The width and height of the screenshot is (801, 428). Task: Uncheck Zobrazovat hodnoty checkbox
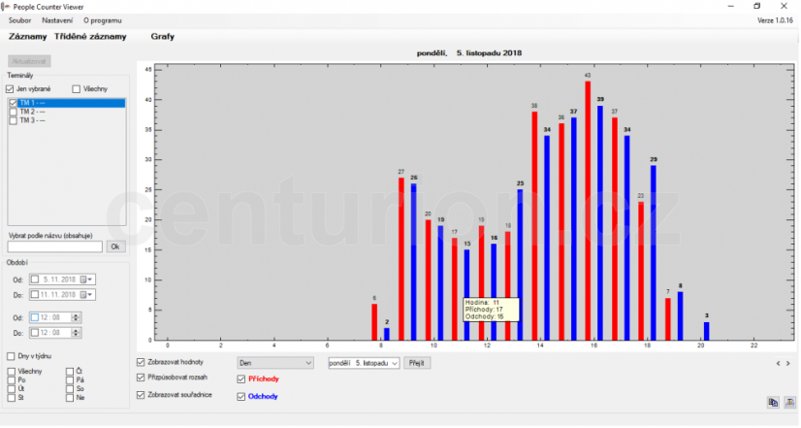coord(141,363)
